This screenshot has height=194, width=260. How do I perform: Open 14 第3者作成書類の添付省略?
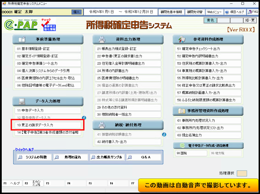(48, 133)
